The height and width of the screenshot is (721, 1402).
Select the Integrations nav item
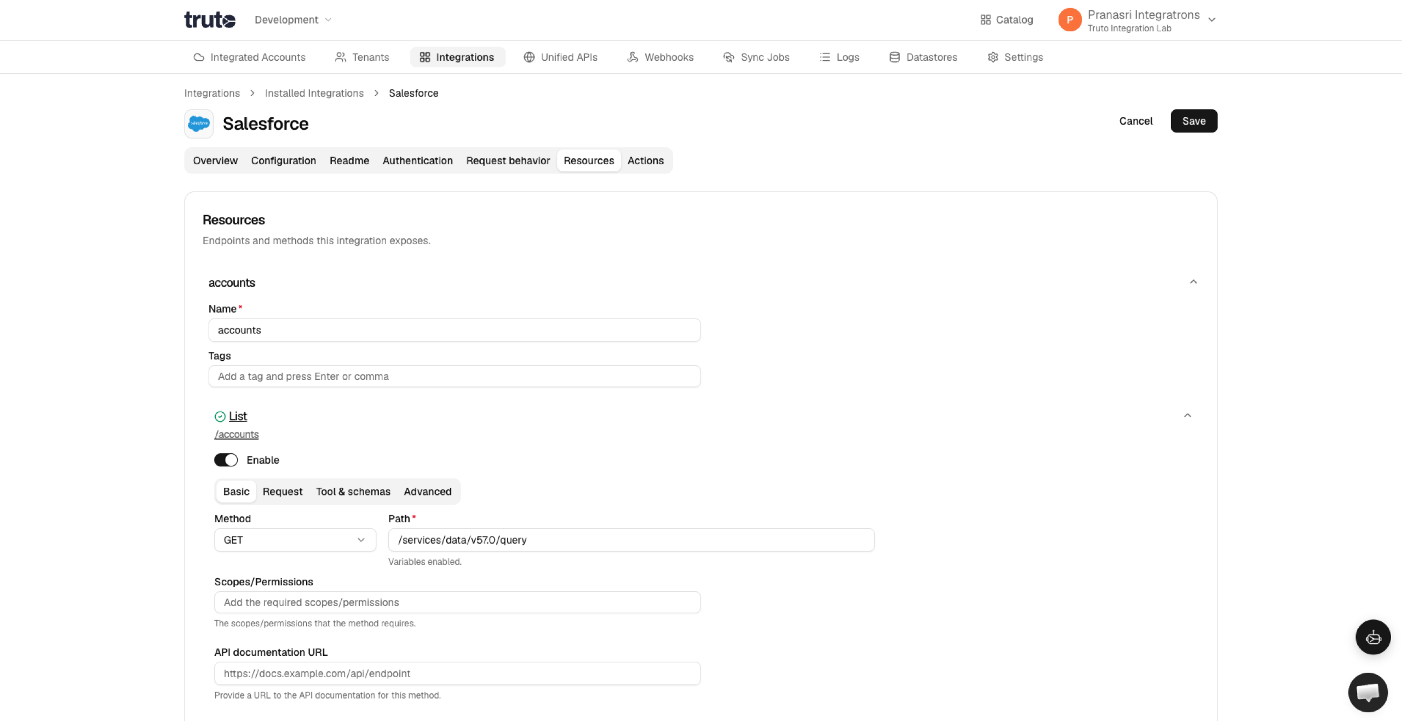point(457,57)
